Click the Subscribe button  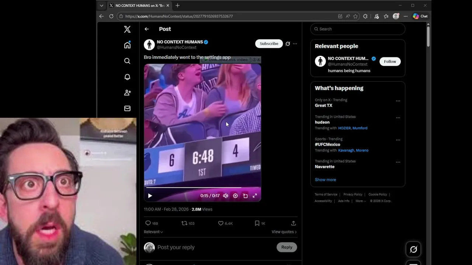tap(269, 43)
